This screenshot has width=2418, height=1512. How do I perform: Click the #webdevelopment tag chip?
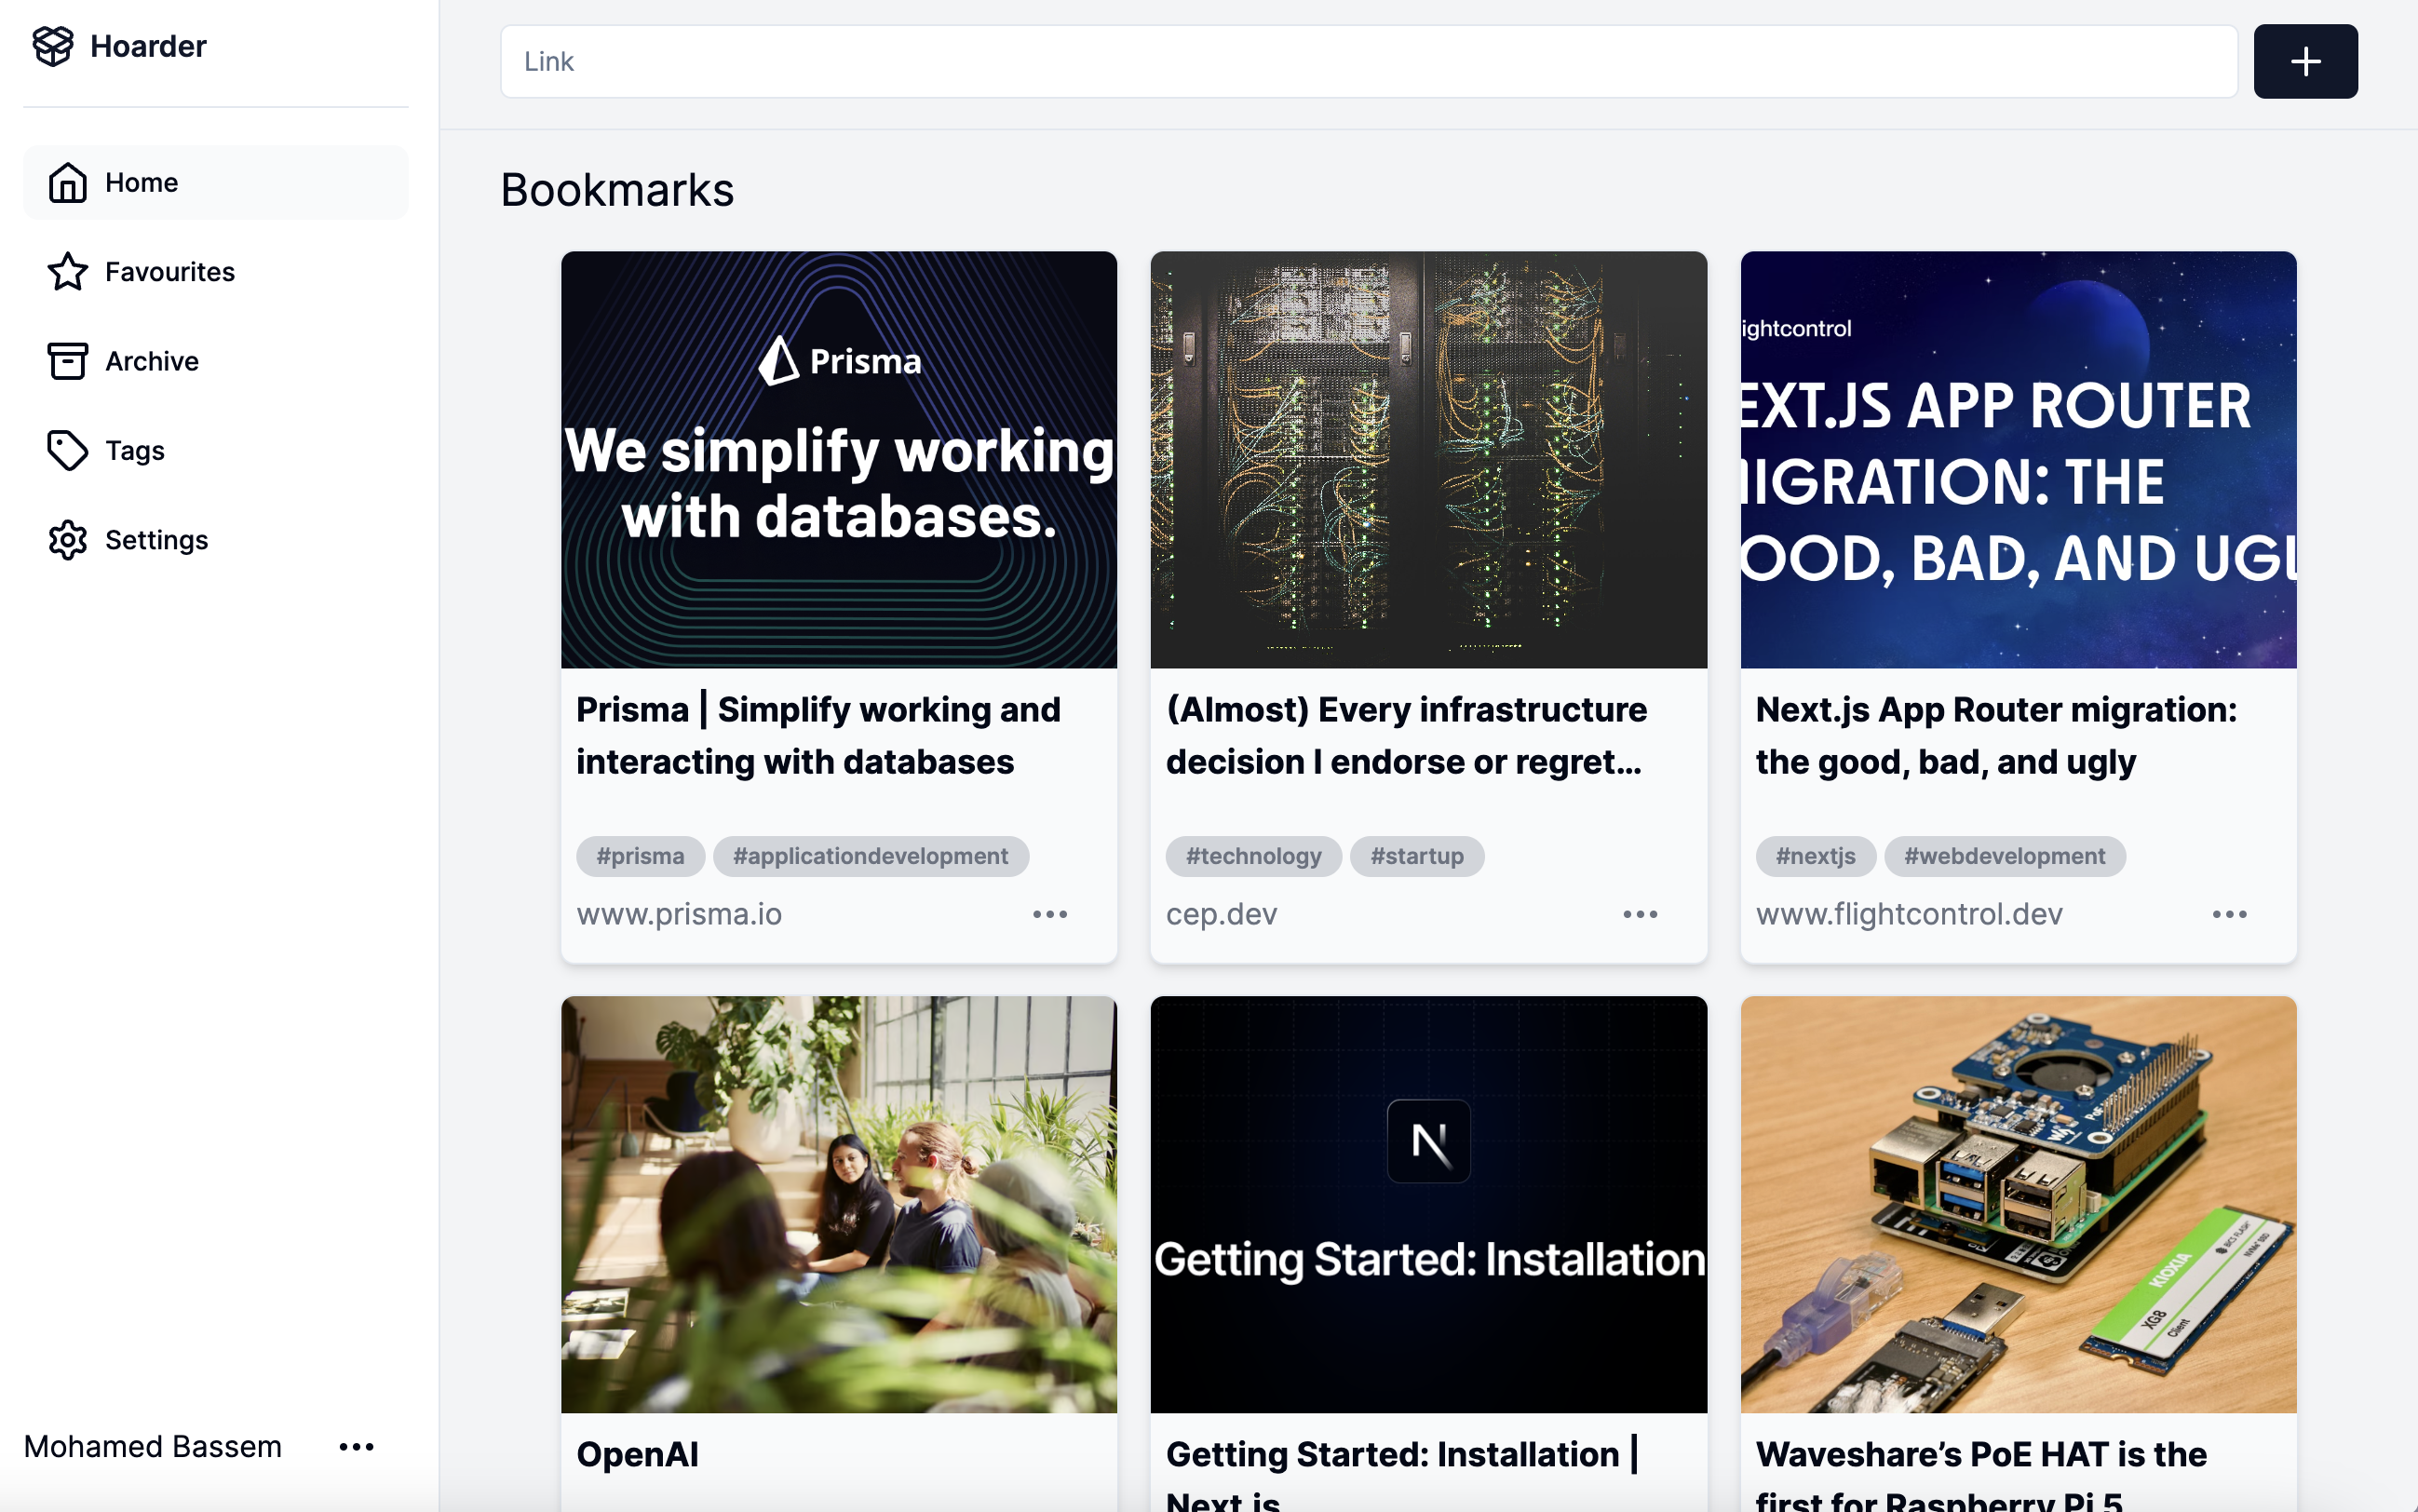click(x=2004, y=856)
